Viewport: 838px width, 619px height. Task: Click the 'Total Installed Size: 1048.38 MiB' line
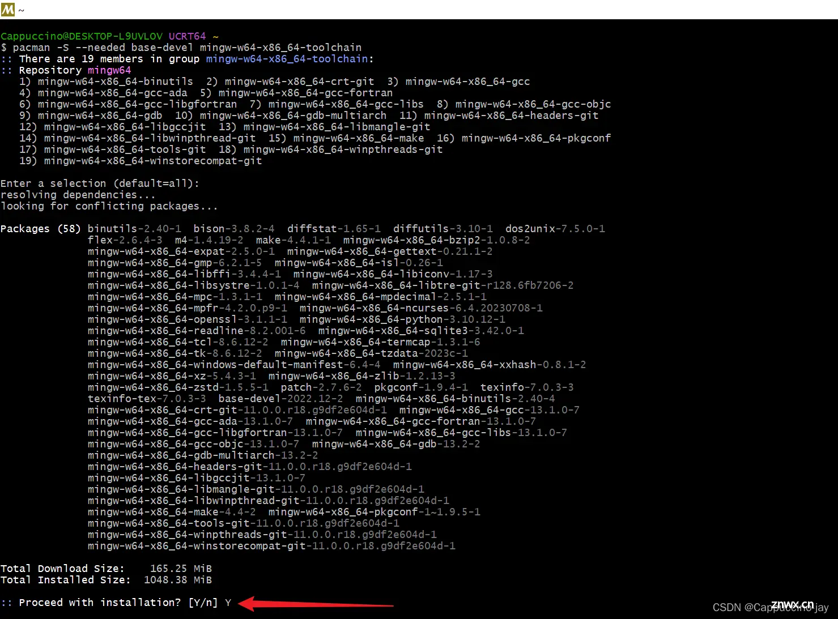pos(107,580)
